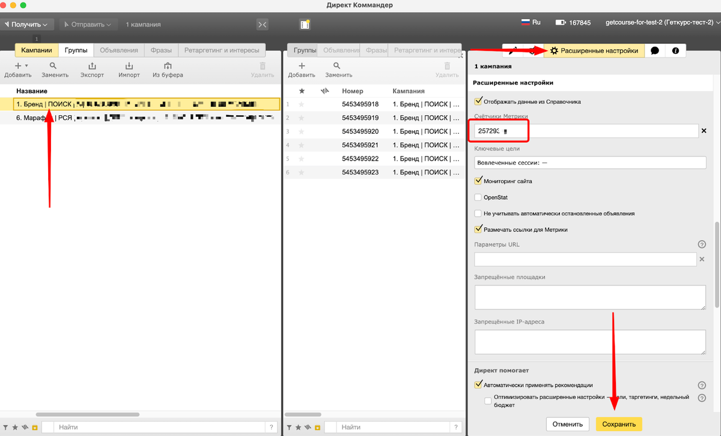Screen dimensions: 721x436
Task: Click the collapse panels arrows icon in top bar
Action: tap(262, 24)
